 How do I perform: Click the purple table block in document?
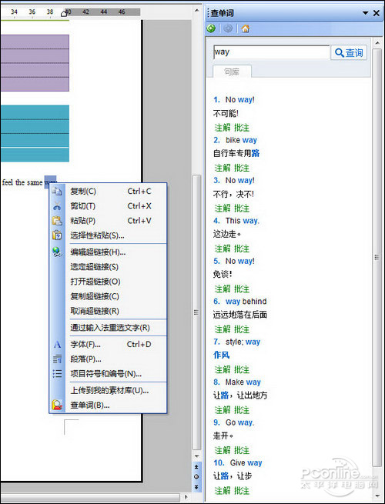click(35, 63)
